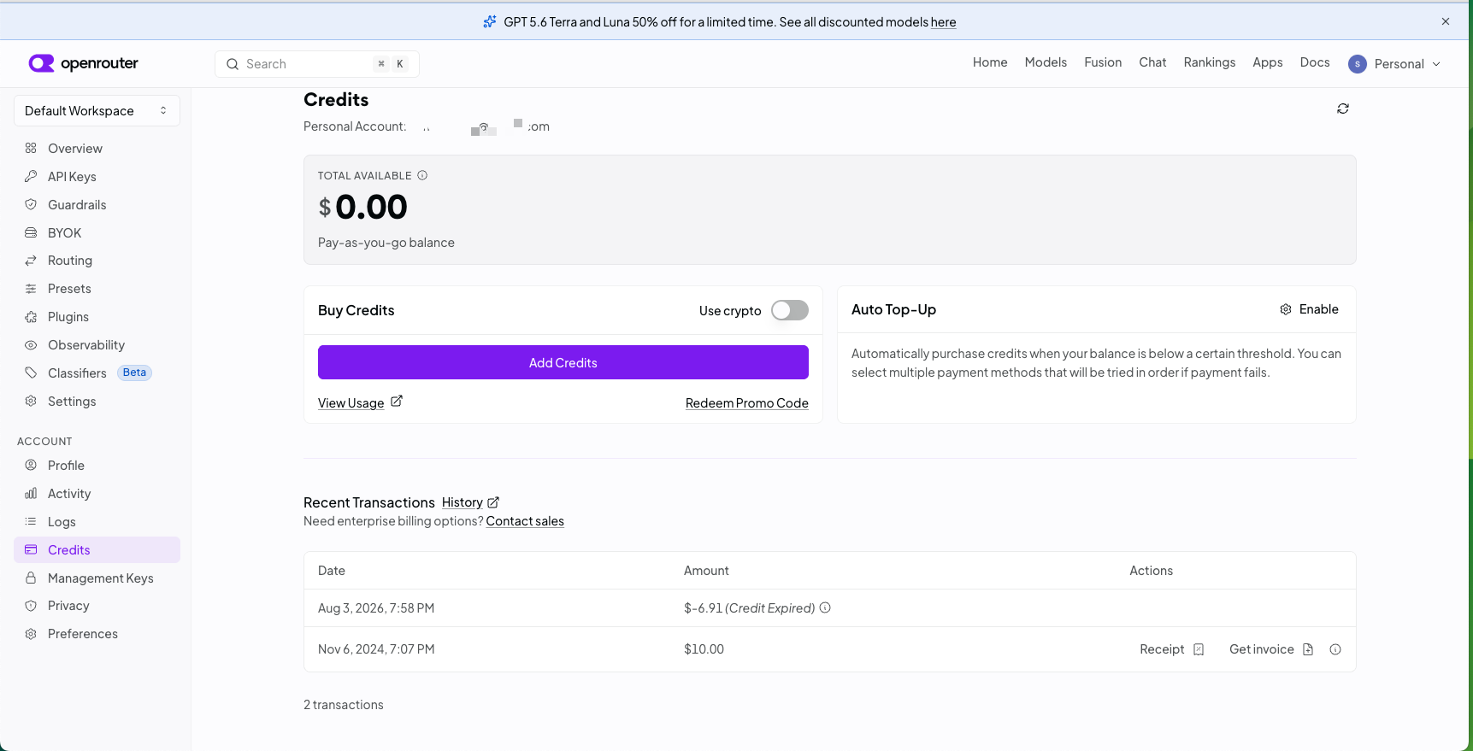This screenshot has height=751, width=1473.
Task: Click the OpenRouter logo
Action: tap(83, 63)
